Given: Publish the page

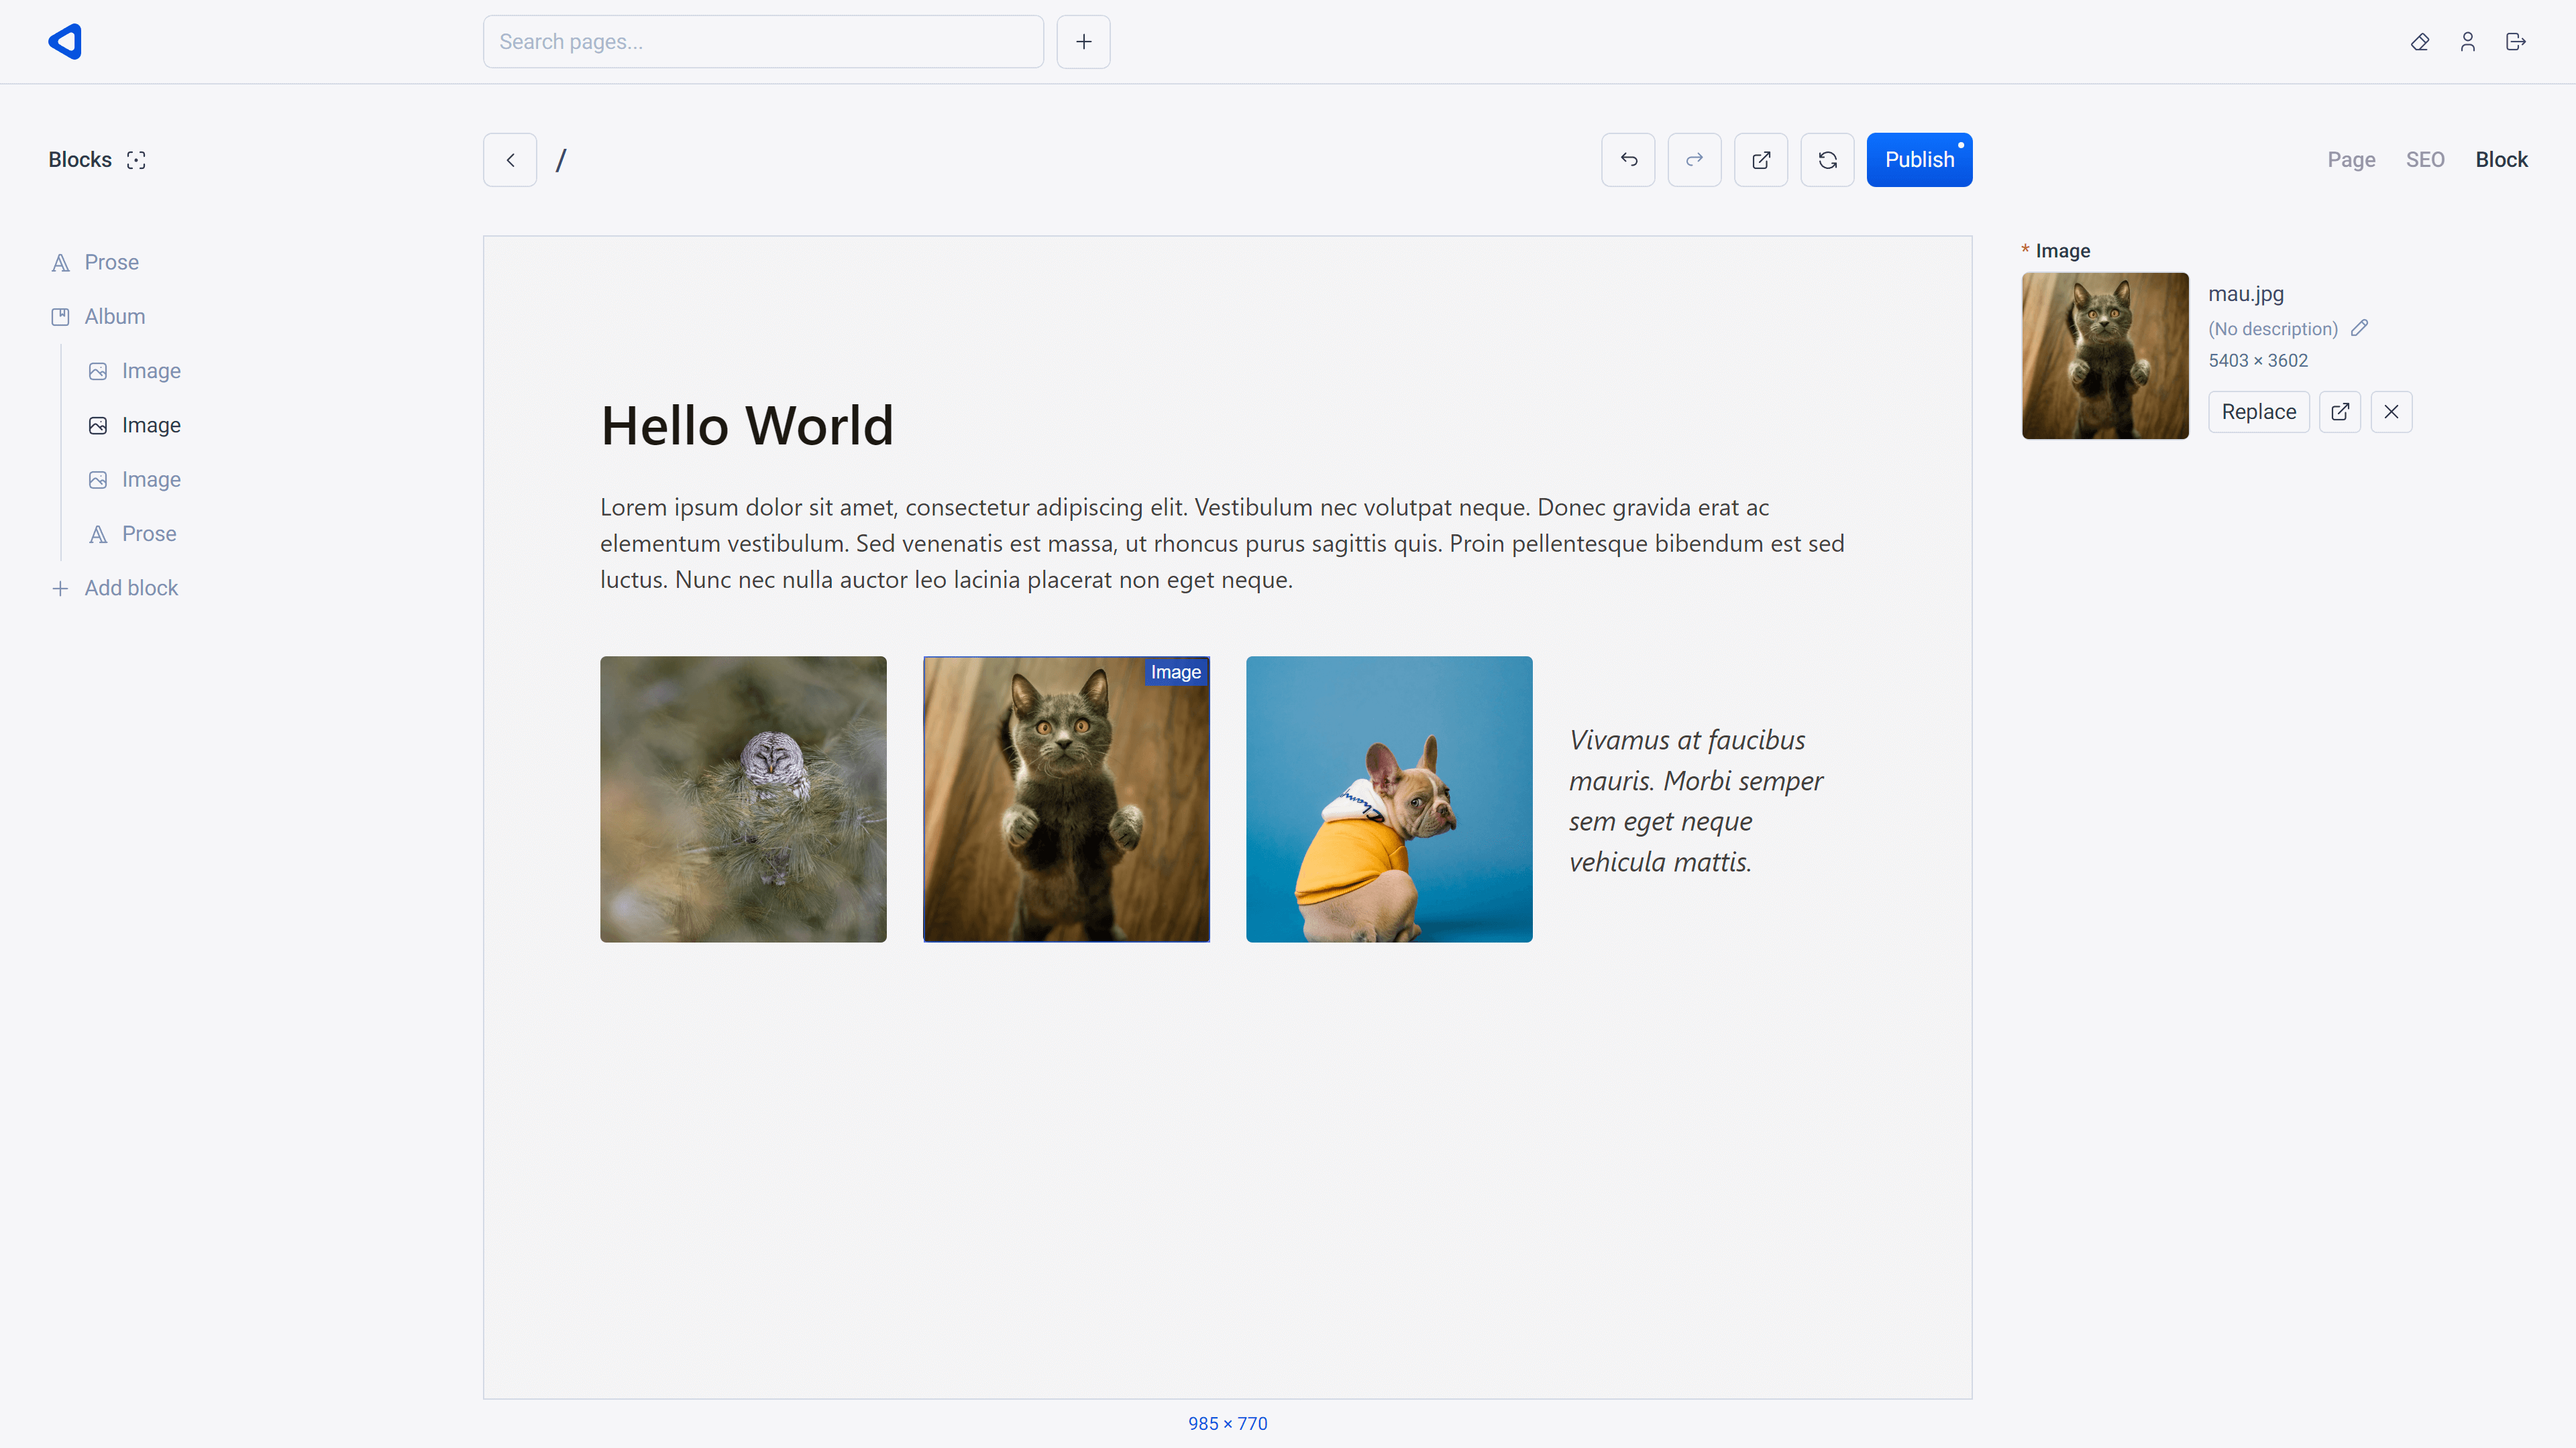Looking at the screenshot, I should click(x=1919, y=160).
